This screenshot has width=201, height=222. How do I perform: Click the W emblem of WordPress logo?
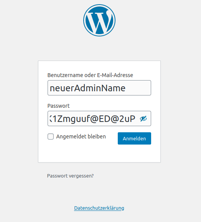click(x=99, y=21)
